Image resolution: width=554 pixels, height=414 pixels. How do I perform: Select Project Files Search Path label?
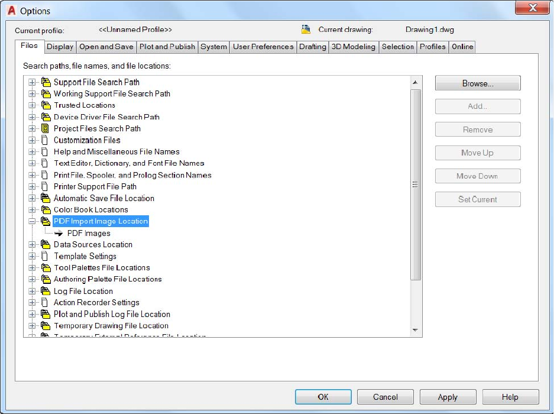pyautogui.click(x=97, y=128)
